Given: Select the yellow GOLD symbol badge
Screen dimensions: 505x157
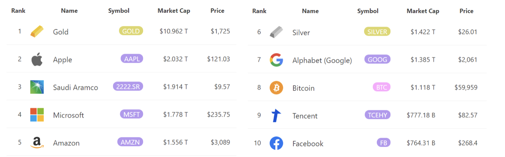Looking at the screenshot, I should (131, 31).
